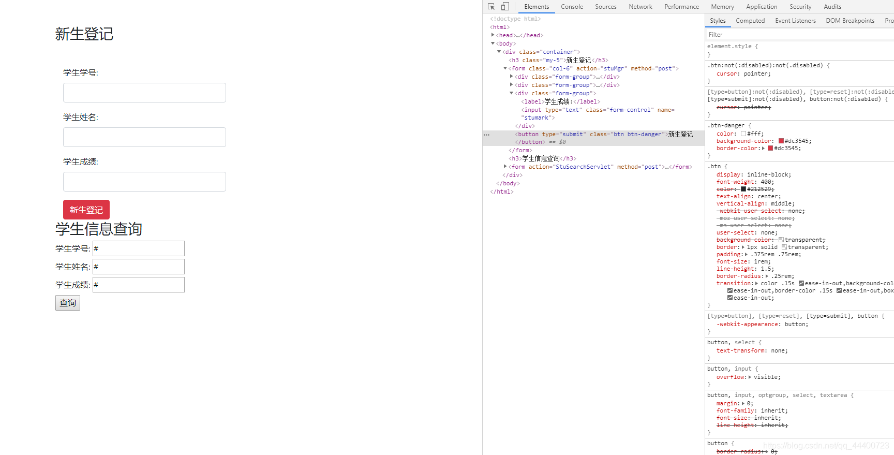
Task: Click the text-transform: none declaration
Action: tap(752, 350)
